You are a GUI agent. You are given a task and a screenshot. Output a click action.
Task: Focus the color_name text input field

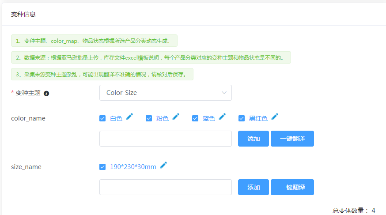(x=166, y=139)
